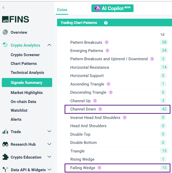
Task: Open the Crypto Screener link
Action: pyautogui.click(x=25, y=55)
